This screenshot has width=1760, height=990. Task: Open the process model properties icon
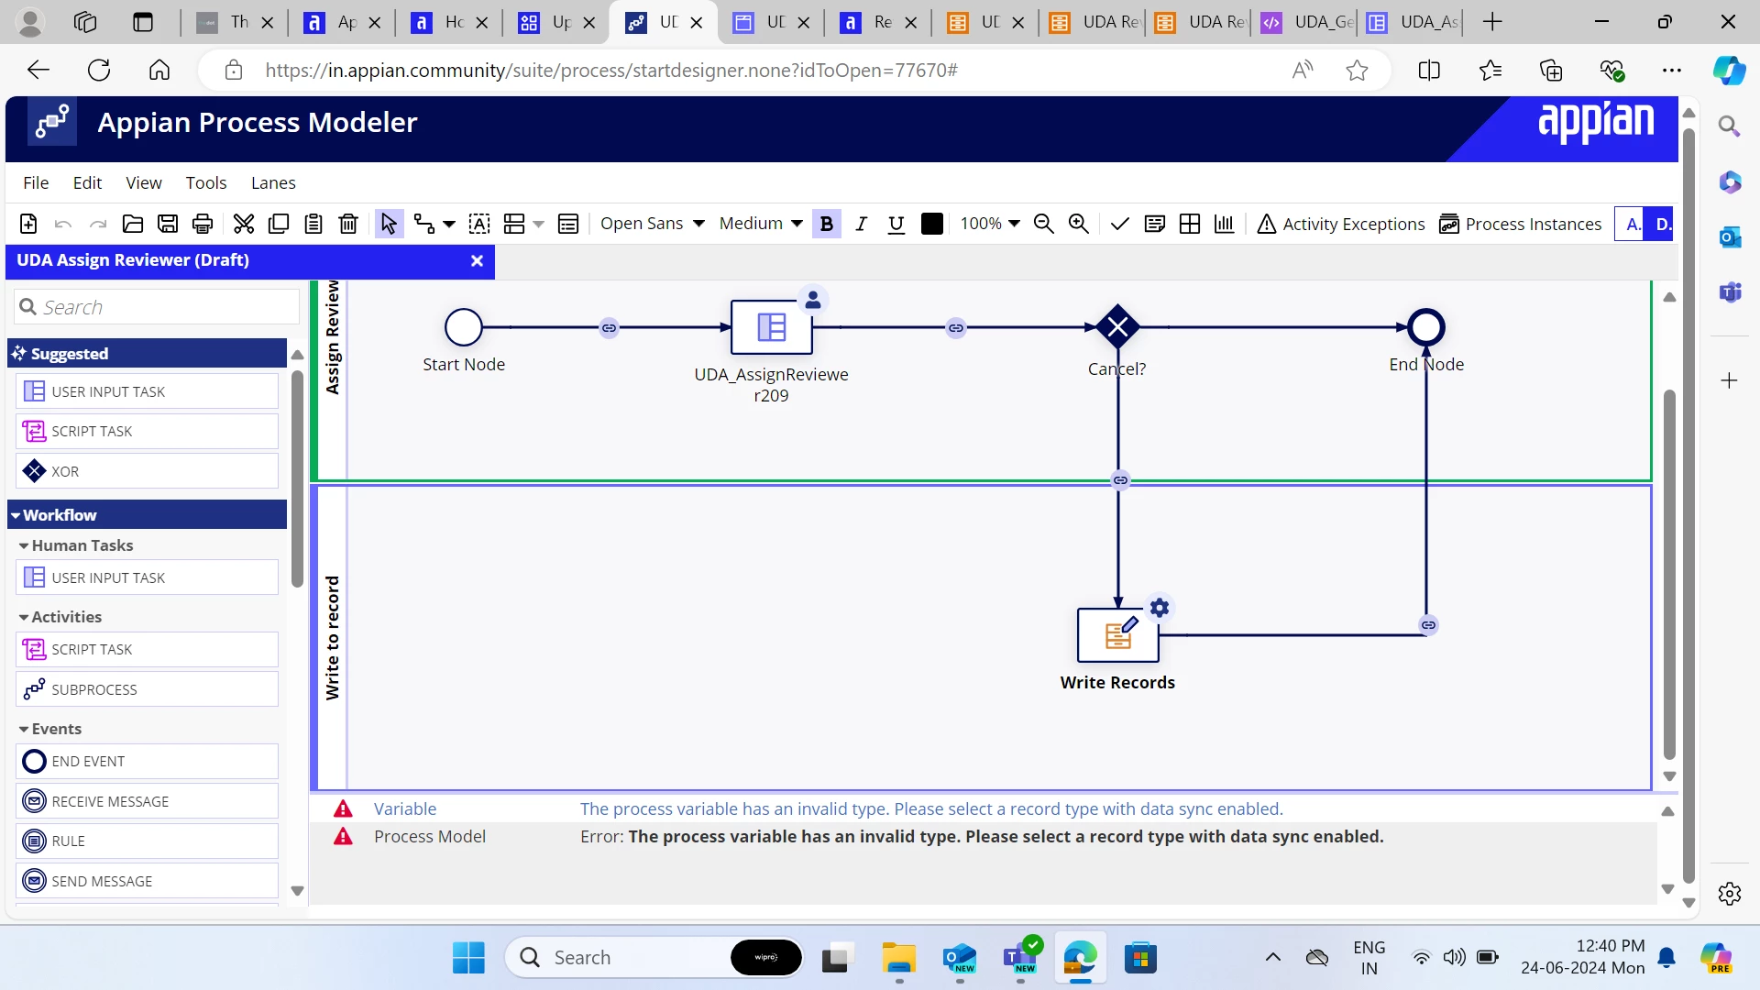[568, 224]
